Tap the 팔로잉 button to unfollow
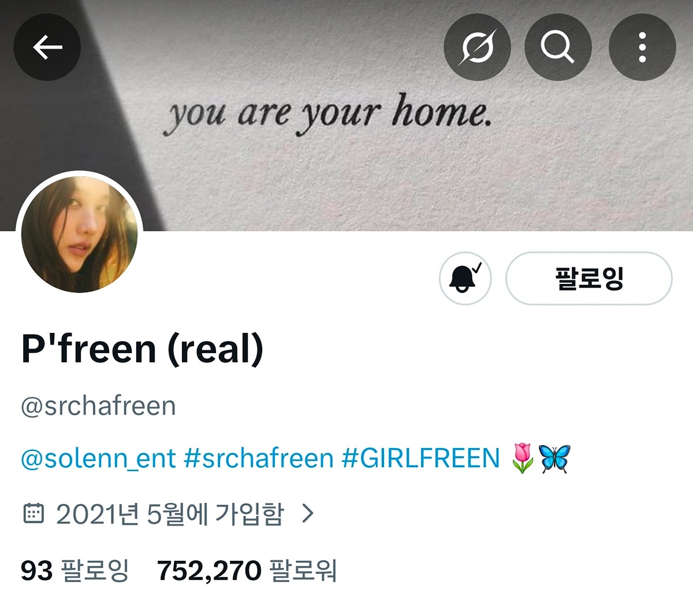 [589, 279]
